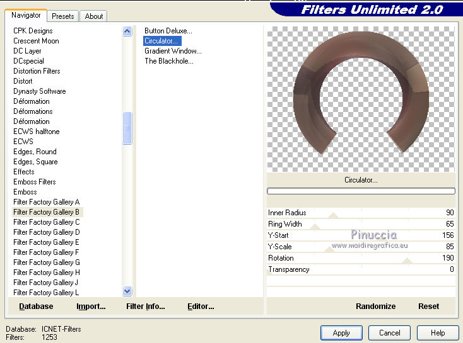Viewport: 463px width, 343px height.
Task: Cancel the filter dialog
Action: tap(389, 333)
